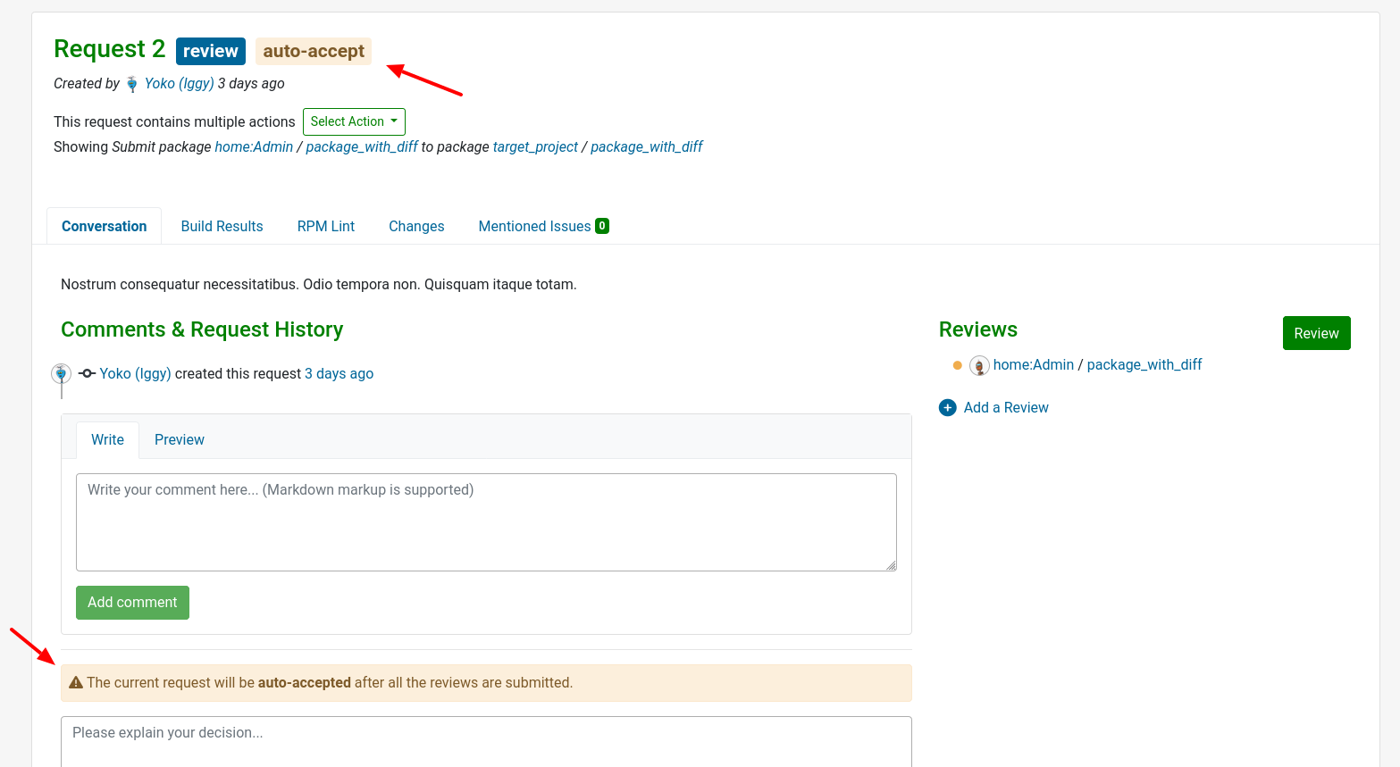Switch to the Changes tab

pyautogui.click(x=416, y=226)
